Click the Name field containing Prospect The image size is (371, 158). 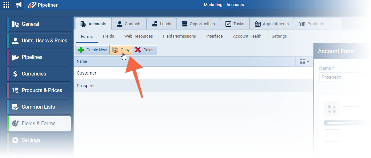(x=340, y=77)
